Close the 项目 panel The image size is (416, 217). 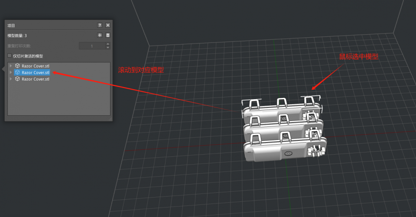pos(108,26)
